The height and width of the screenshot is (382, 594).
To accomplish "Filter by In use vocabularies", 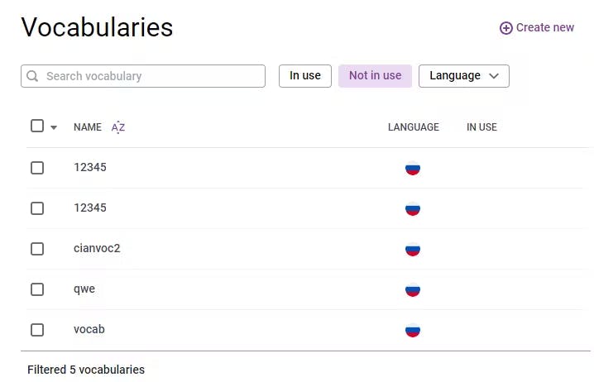I will (305, 76).
